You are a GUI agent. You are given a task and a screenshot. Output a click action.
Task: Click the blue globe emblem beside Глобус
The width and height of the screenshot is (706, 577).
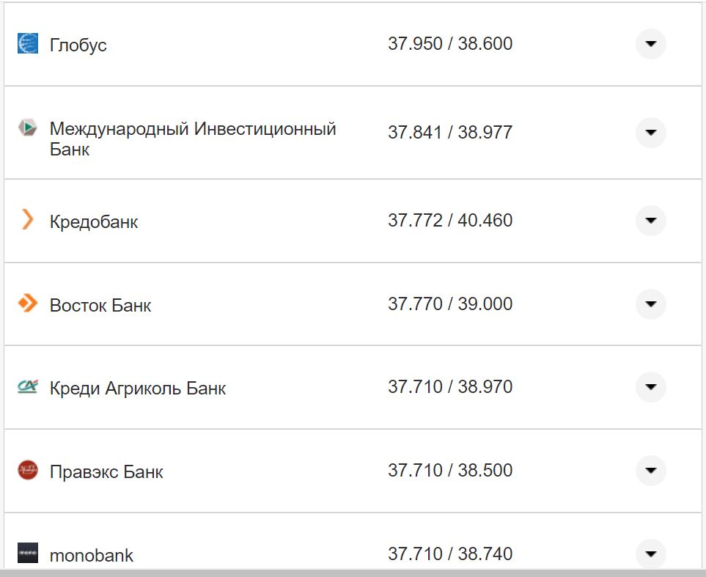26,44
